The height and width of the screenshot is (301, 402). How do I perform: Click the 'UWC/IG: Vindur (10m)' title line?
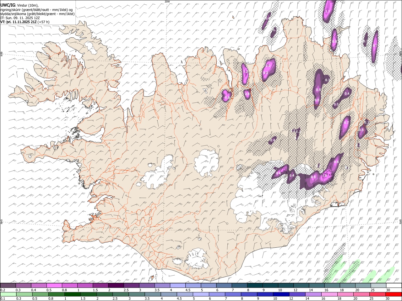pos(19,5)
